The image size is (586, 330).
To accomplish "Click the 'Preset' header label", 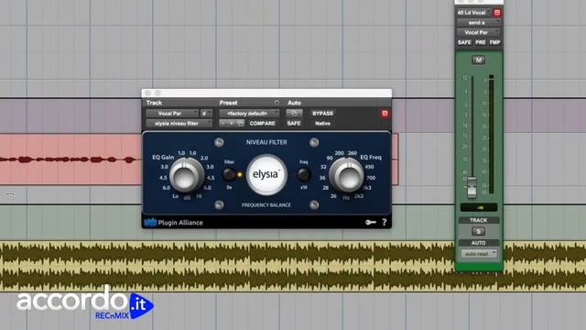I will tap(228, 103).
